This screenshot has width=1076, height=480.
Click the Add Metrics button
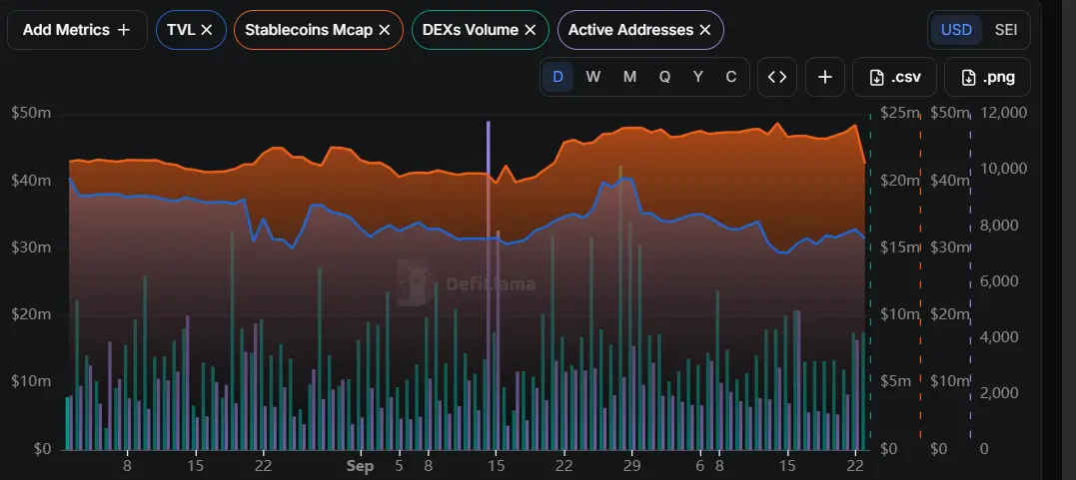click(x=77, y=30)
